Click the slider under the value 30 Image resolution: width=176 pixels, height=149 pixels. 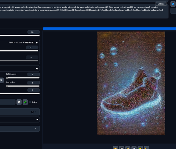click(x=20, y=35)
